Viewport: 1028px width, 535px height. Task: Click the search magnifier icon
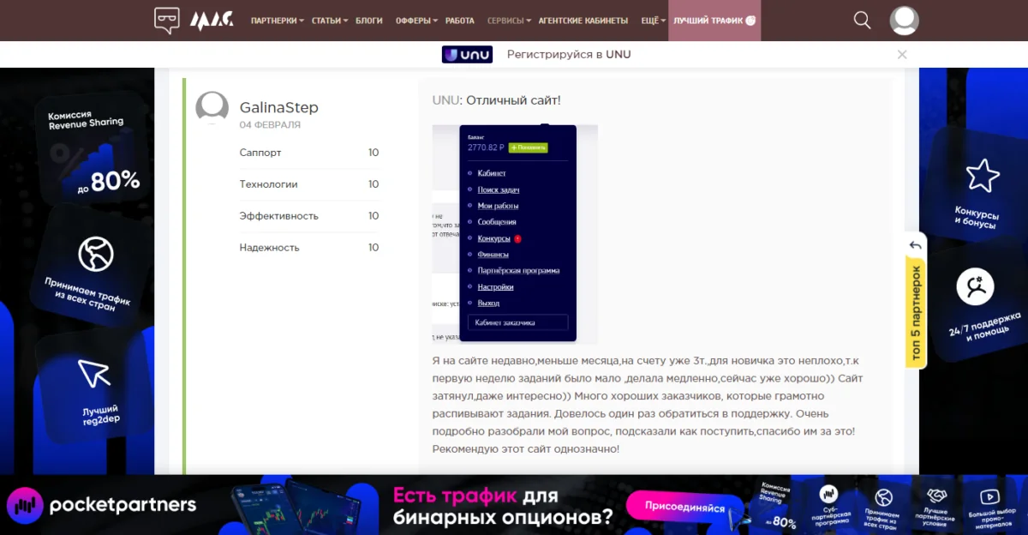(x=862, y=21)
